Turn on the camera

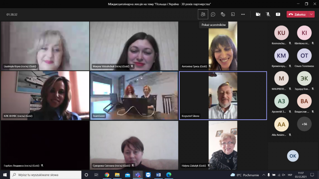click(258, 14)
